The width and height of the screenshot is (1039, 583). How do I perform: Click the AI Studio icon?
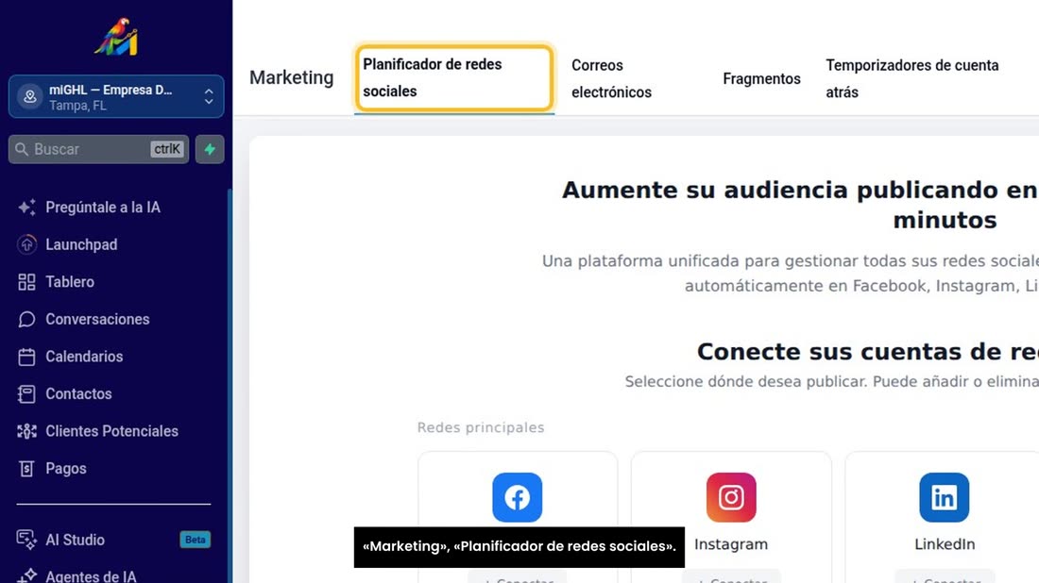coord(26,540)
